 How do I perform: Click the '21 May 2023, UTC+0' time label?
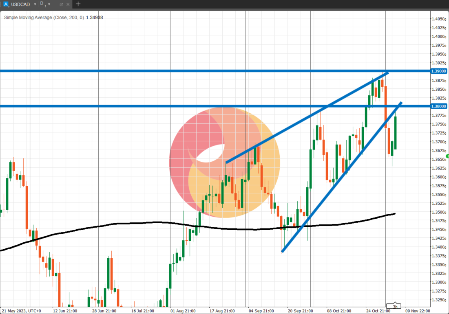22,311
